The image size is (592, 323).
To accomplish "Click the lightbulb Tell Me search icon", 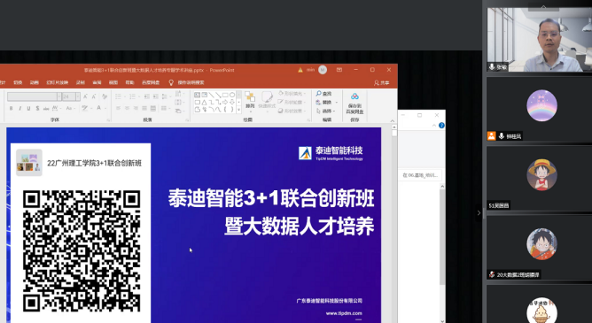I will (x=171, y=82).
